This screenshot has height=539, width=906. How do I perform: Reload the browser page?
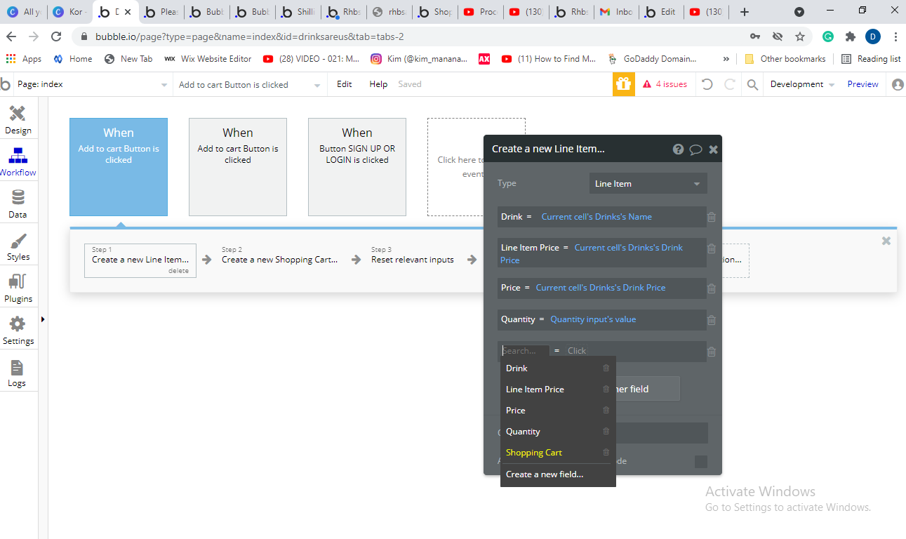(56, 36)
